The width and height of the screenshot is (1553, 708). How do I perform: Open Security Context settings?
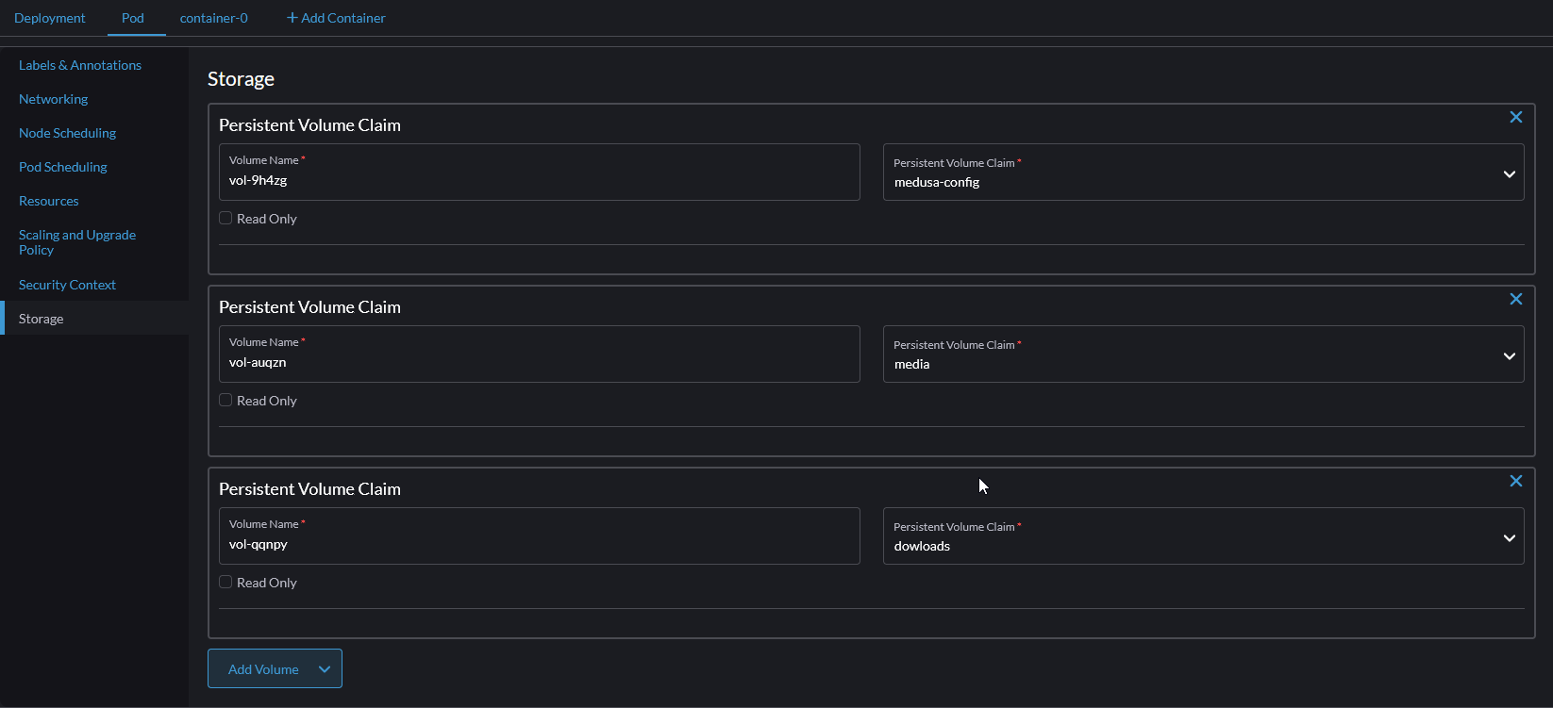click(x=67, y=285)
